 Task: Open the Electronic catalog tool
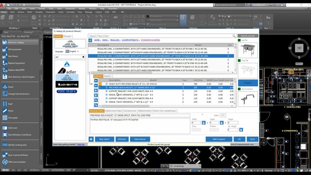20,43
